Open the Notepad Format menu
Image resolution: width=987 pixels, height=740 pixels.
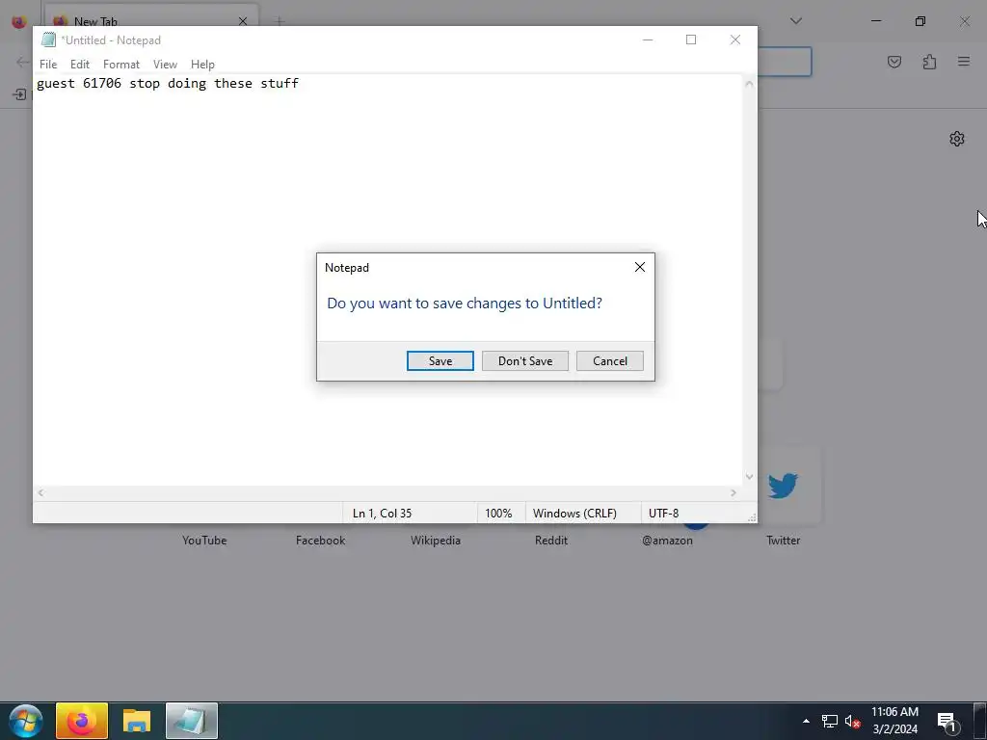click(120, 65)
